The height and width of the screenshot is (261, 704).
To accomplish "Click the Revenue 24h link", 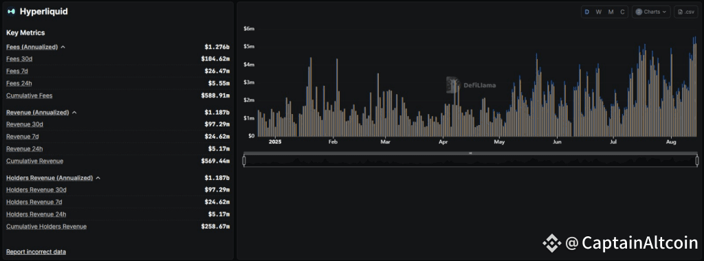I will coord(24,149).
